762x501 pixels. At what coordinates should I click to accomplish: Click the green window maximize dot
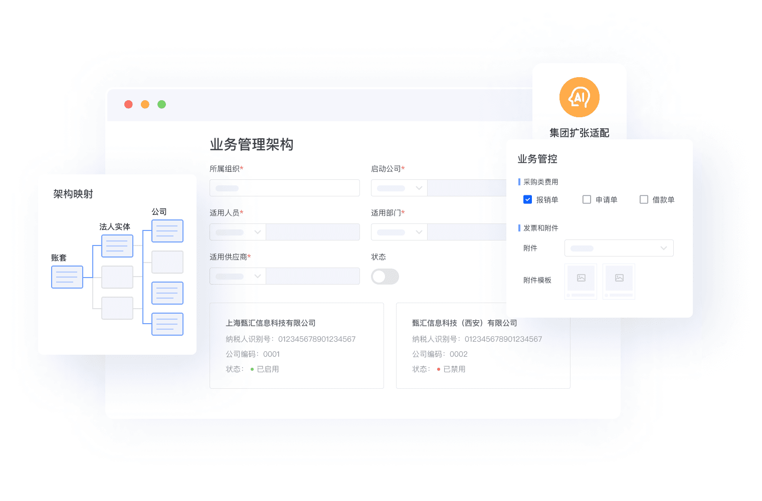(x=161, y=104)
